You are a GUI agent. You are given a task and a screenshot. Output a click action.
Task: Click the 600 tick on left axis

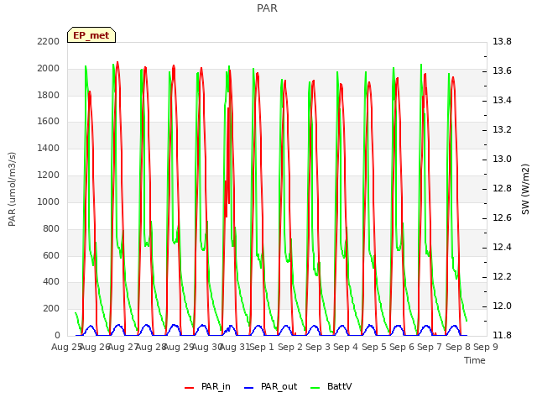click(51, 255)
